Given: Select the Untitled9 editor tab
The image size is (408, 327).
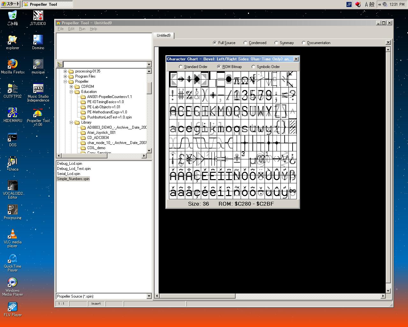Looking at the screenshot, I should (164, 35).
